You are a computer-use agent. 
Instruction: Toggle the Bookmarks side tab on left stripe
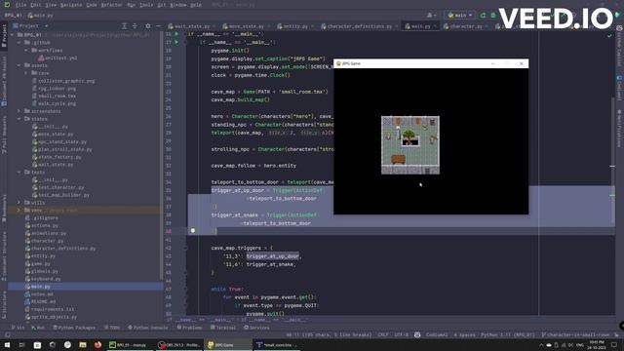coord(4,208)
